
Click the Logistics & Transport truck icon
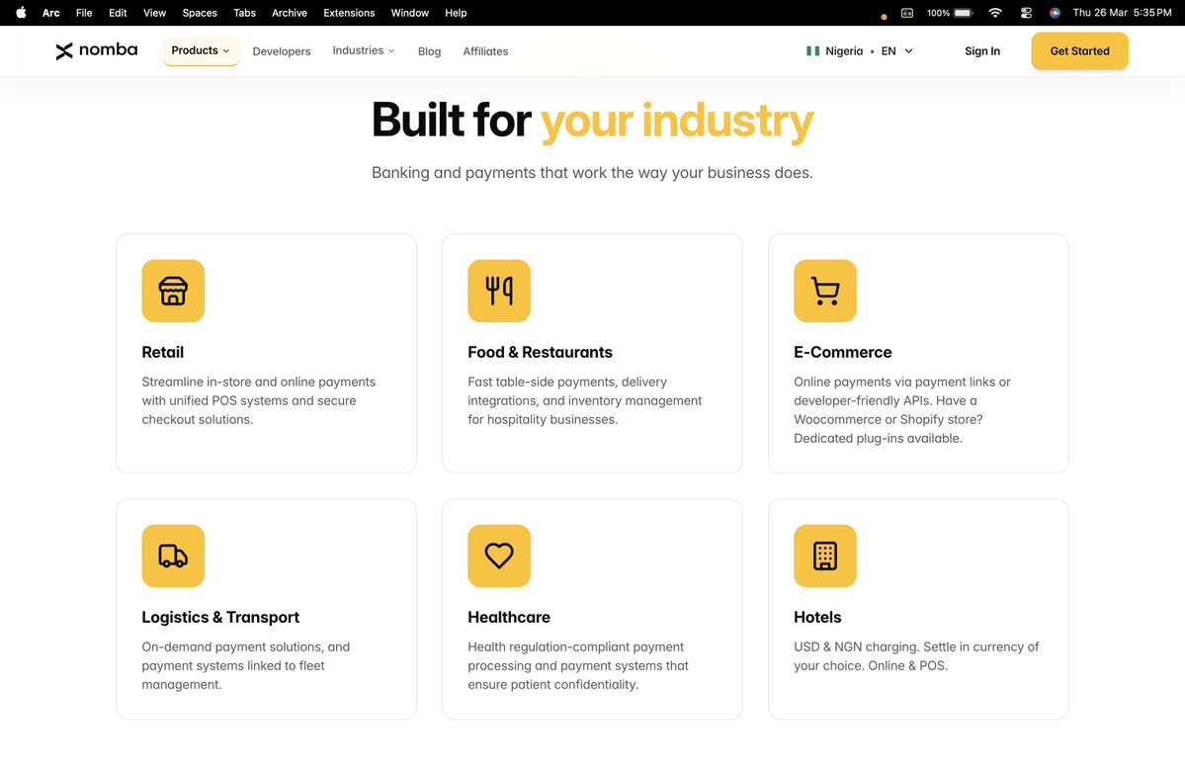tap(173, 556)
